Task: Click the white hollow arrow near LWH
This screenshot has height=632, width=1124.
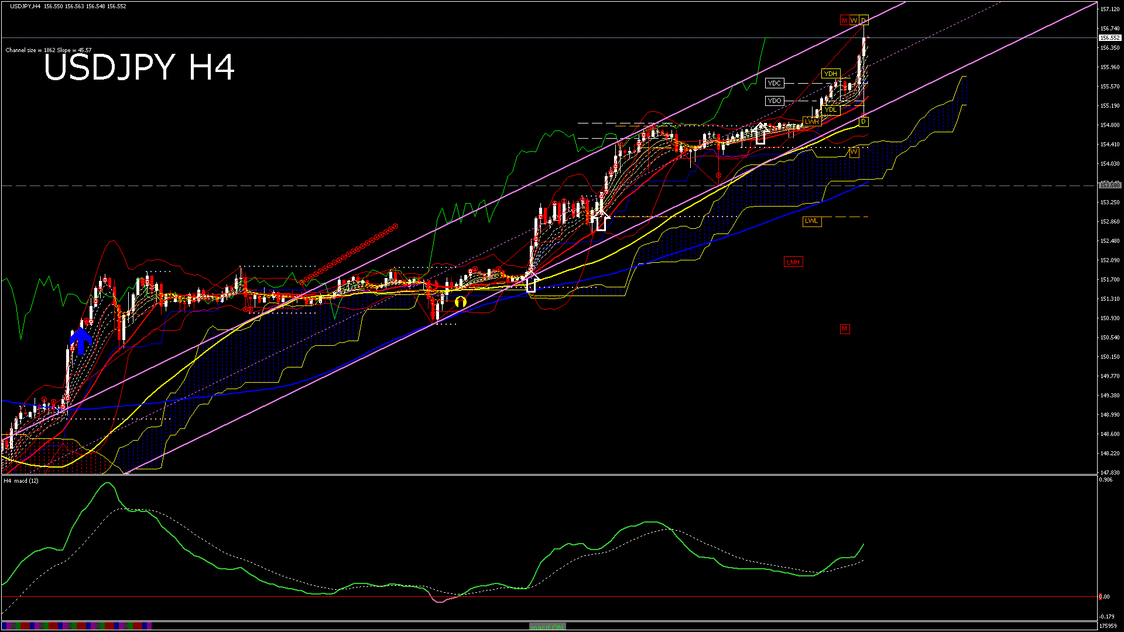Action: click(x=760, y=133)
